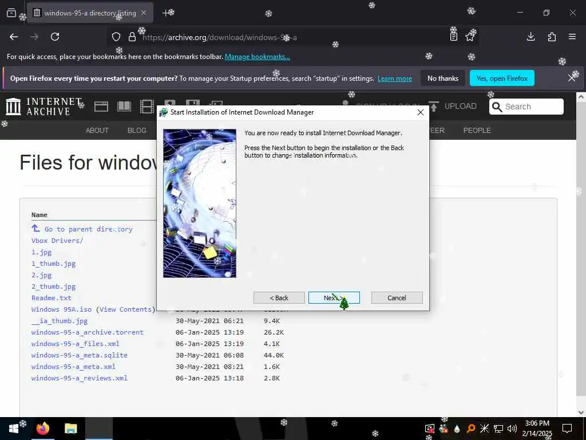Click Firefox forward arrow
Screen dimensions: 586x440
click(34, 37)
